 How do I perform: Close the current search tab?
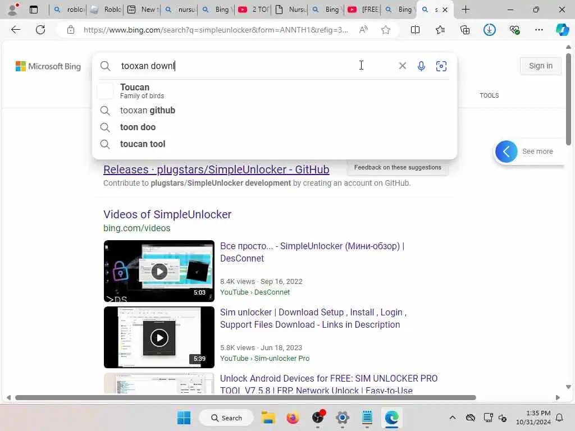click(445, 10)
